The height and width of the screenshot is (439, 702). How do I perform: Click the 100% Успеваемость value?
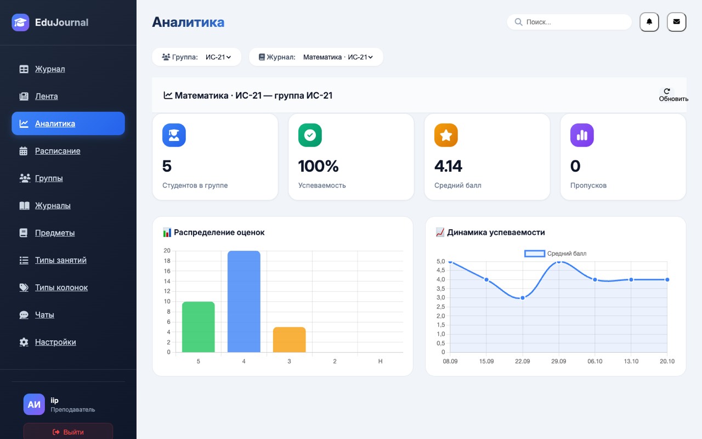319,166
